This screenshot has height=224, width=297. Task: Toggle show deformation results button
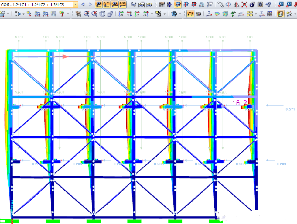(x=114, y=5)
